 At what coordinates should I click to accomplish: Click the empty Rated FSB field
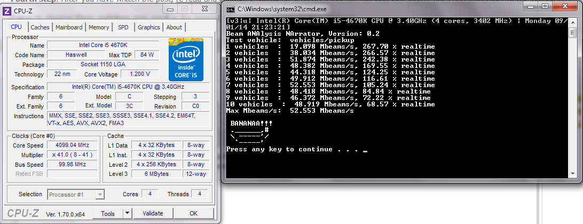coord(73,174)
